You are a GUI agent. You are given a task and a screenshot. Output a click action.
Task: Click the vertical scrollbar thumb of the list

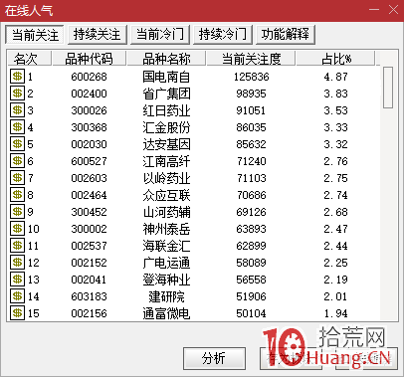(x=388, y=88)
